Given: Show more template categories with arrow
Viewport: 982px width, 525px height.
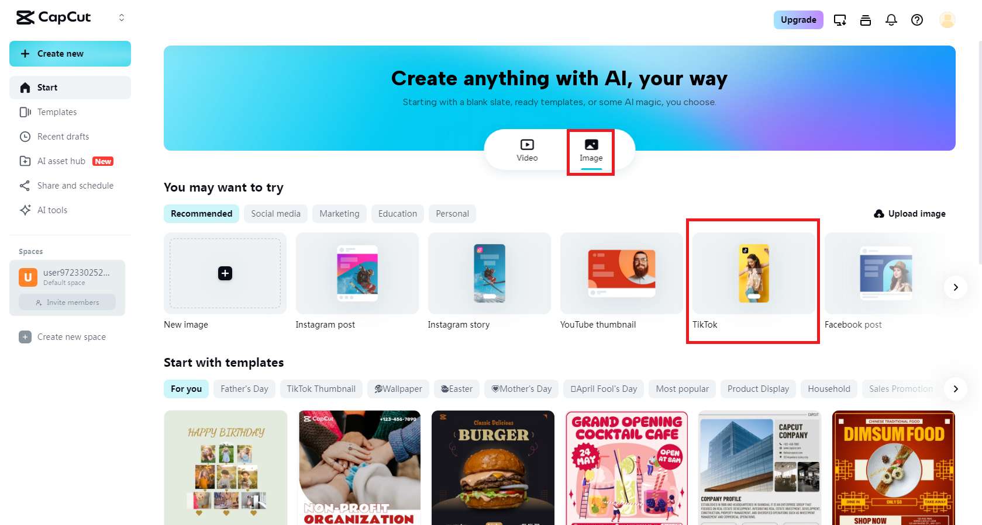Looking at the screenshot, I should click(955, 389).
